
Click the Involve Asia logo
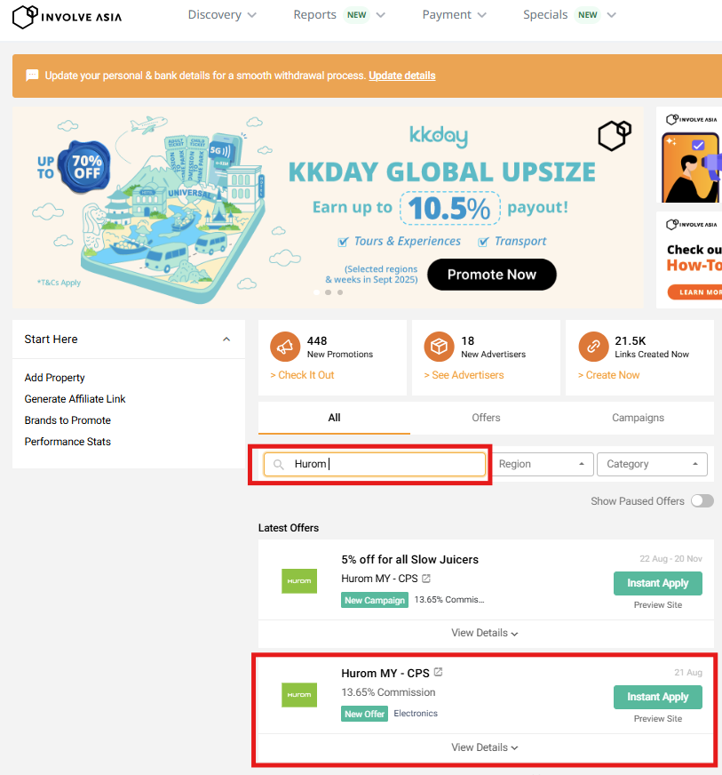click(x=67, y=16)
